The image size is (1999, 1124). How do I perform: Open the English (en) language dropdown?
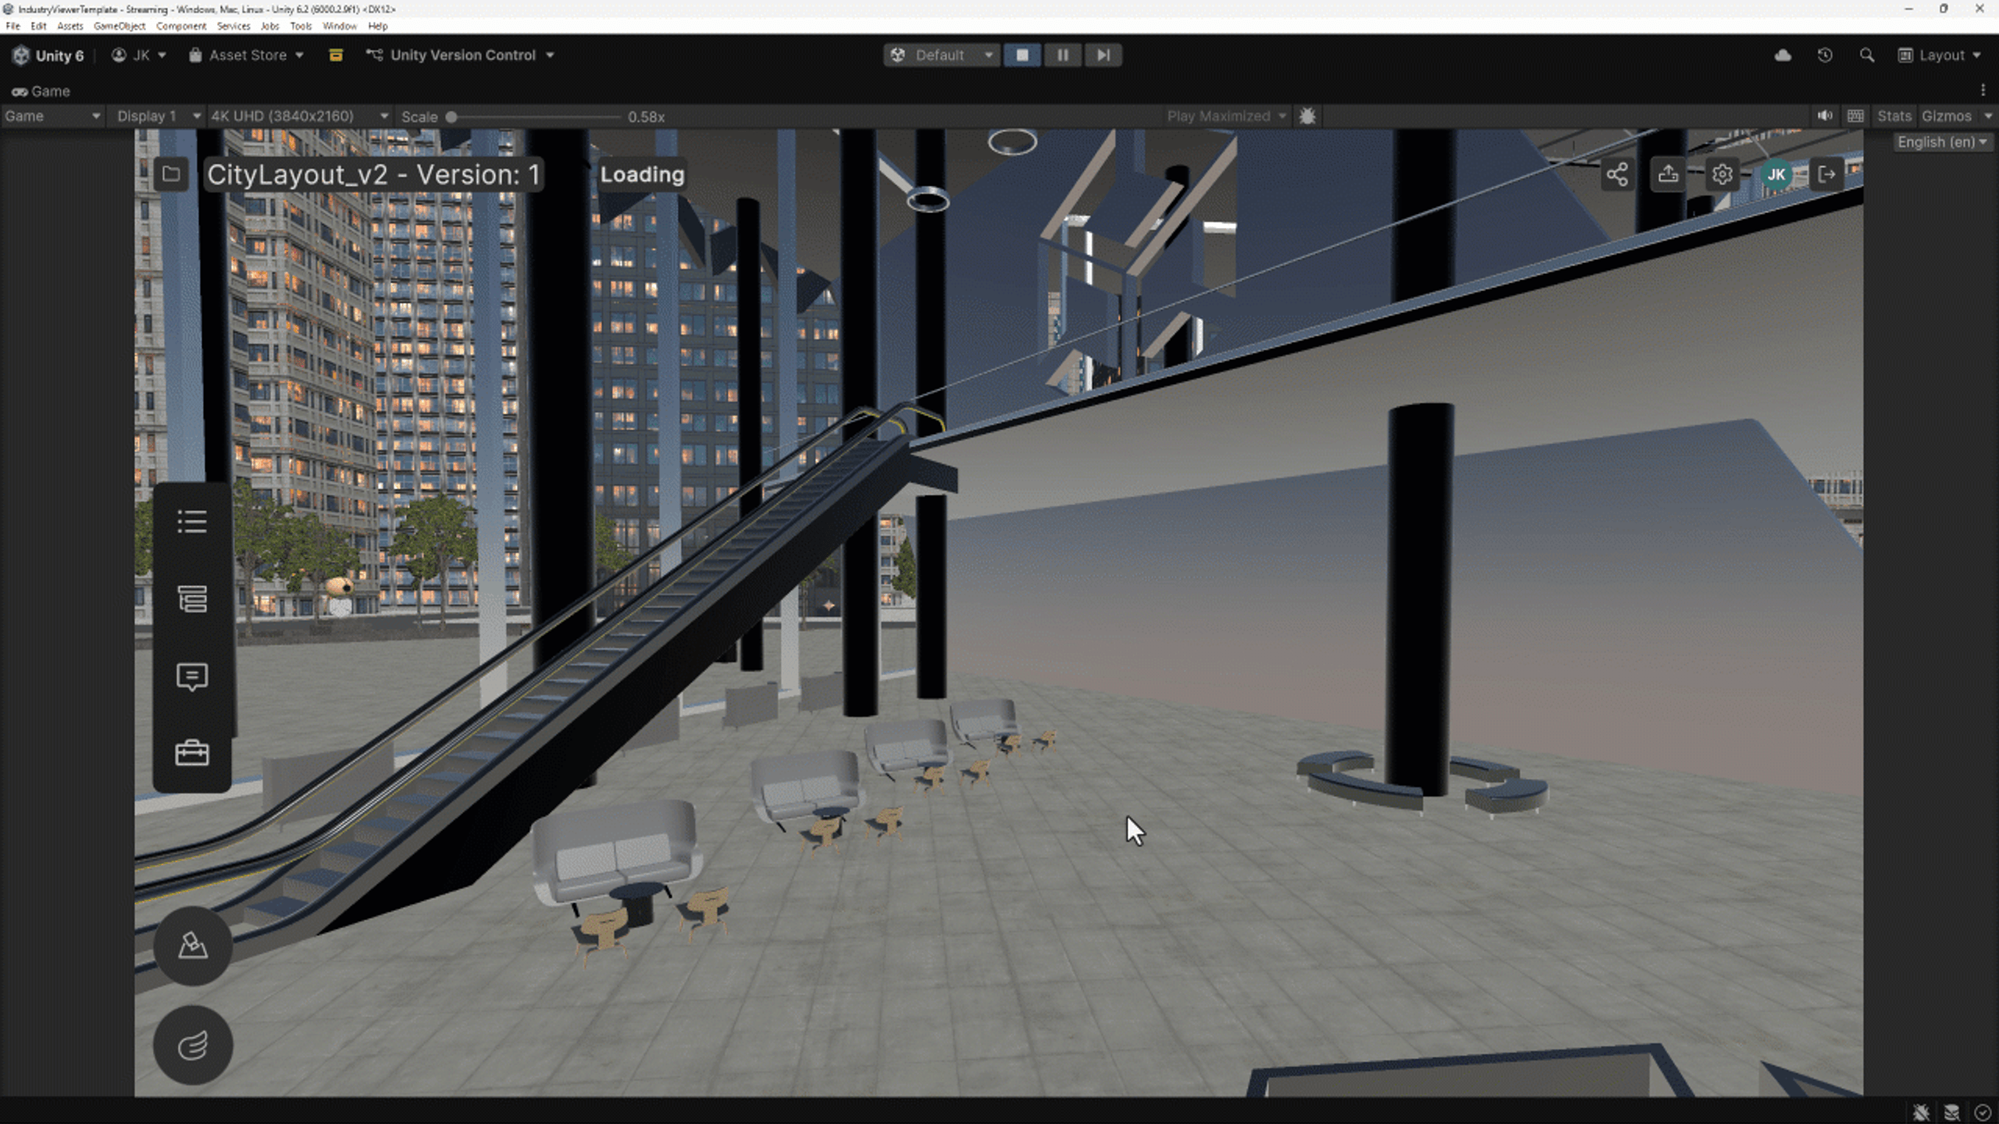coord(1942,142)
